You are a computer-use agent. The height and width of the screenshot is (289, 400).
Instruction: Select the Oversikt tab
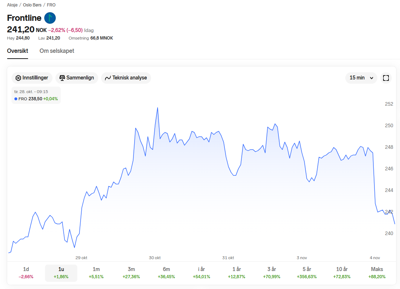coord(18,51)
